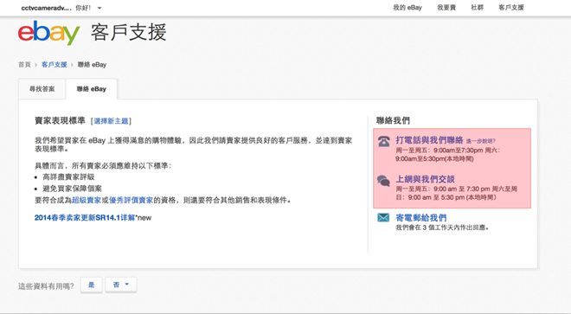This screenshot has height=314, width=571.
Task: Switch to the 尋找答案 tab
Action: (42, 89)
